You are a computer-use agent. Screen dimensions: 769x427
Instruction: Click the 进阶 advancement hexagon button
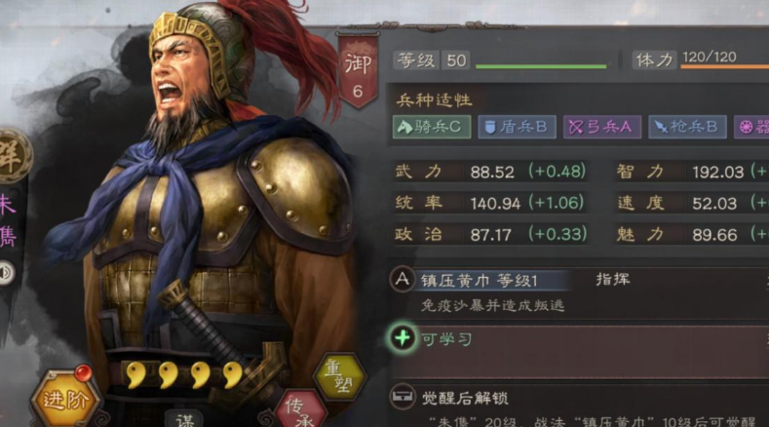(x=65, y=399)
